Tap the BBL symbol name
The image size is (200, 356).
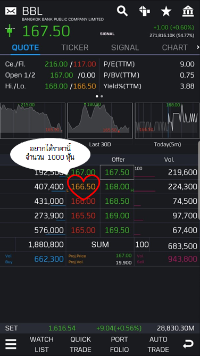pyautogui.click(x=32, y=11)
